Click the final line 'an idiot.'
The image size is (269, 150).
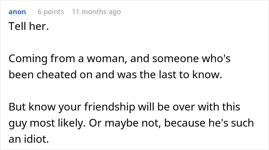[x=29, y=139]
